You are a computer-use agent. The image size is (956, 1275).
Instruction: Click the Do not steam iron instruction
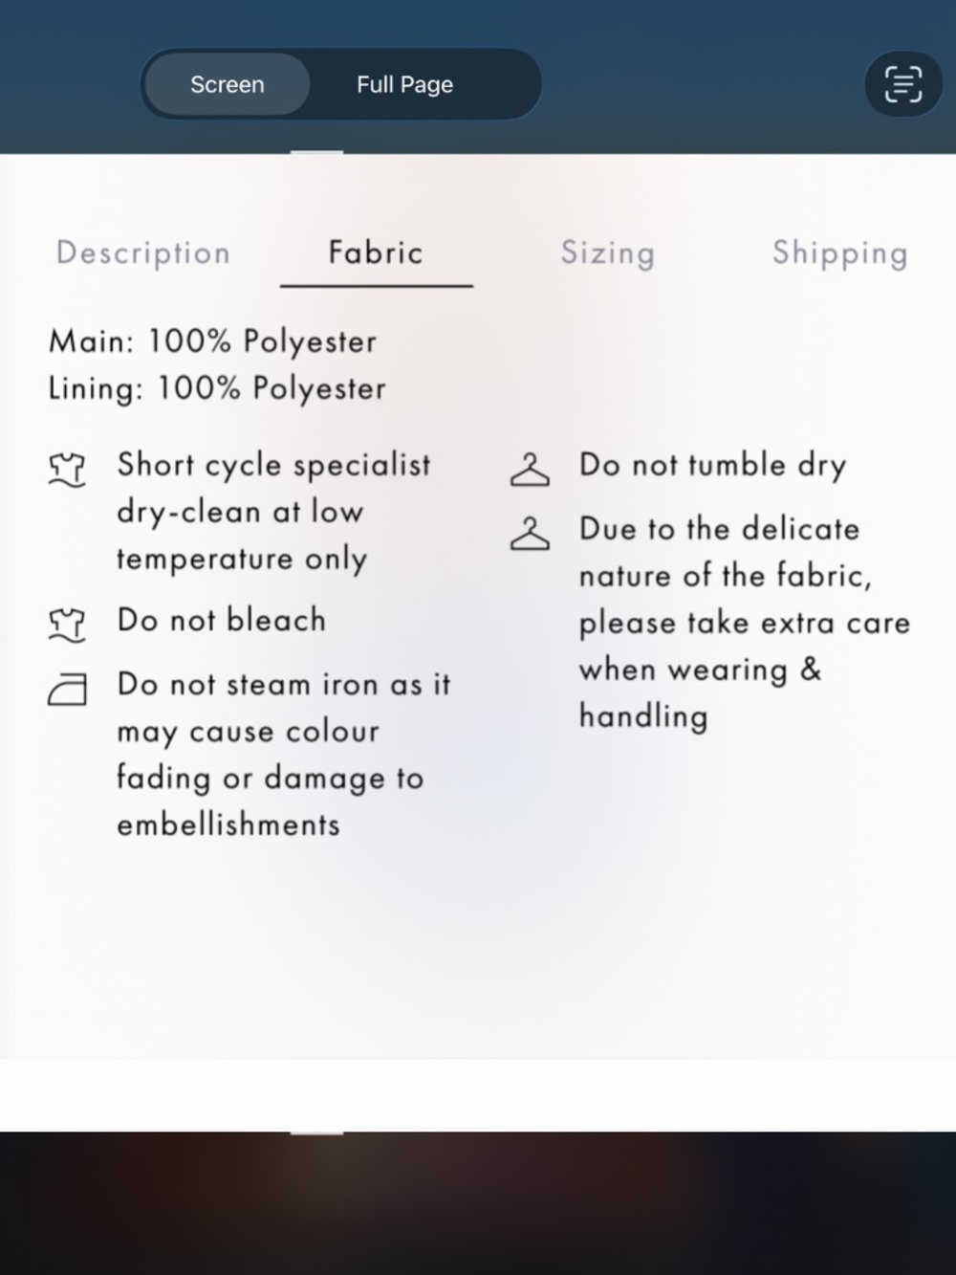284,754
